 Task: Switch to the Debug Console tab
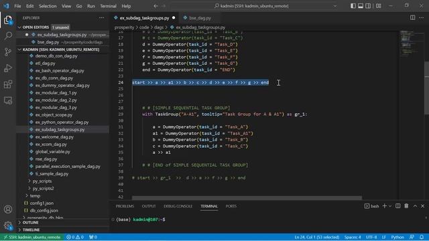(178, 206)
